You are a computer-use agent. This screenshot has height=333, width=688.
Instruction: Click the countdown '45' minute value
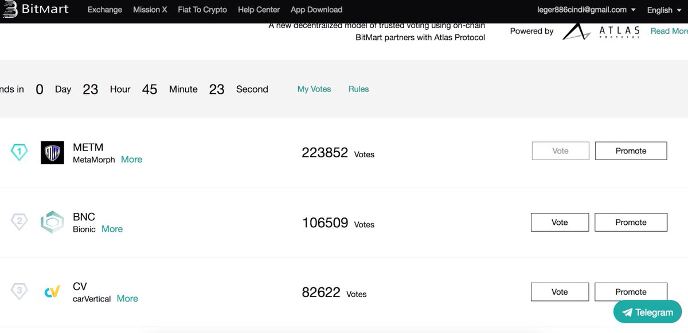pyautogui.click(x=150, y=89)
